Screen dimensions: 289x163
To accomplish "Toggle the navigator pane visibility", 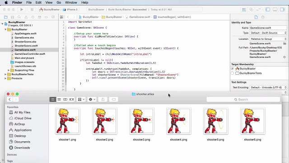I will click(268, 10).
